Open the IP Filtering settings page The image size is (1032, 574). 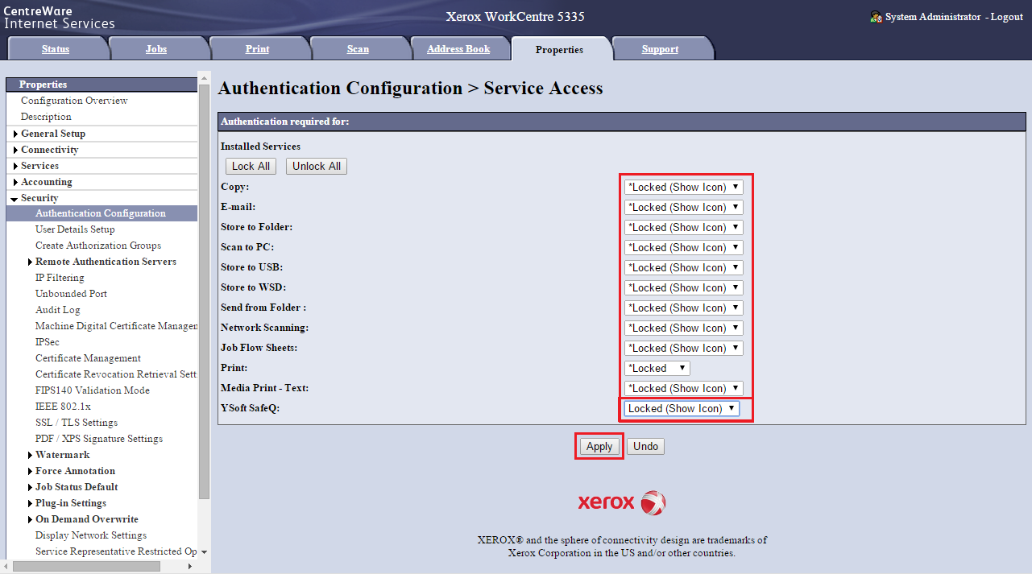[60, 278]
